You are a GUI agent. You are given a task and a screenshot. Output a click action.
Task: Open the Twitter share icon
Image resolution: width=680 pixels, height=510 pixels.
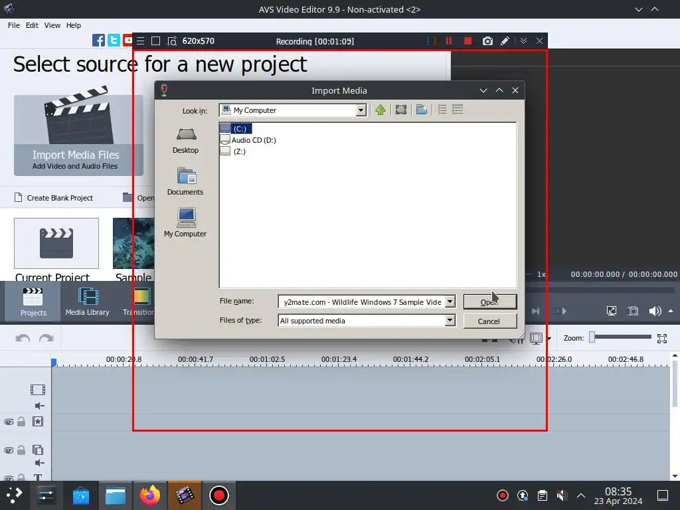(114, 41)
